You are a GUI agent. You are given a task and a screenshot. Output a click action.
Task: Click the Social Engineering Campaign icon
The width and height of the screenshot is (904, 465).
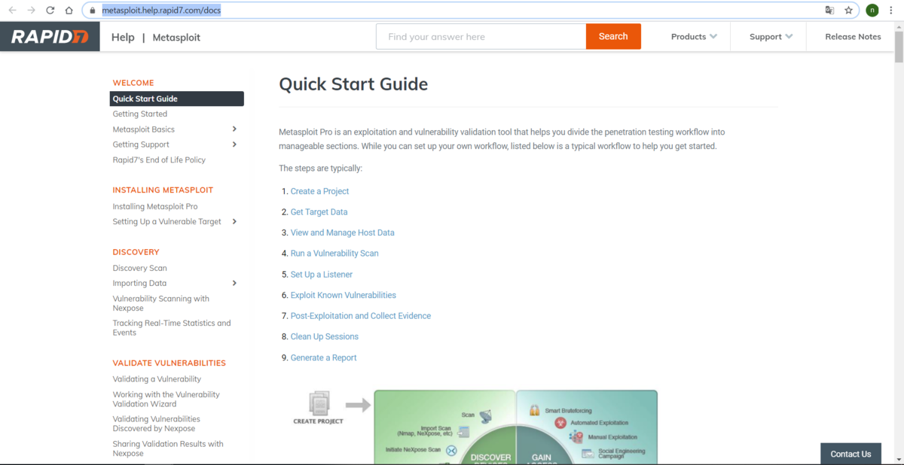[x=588, y=453]
